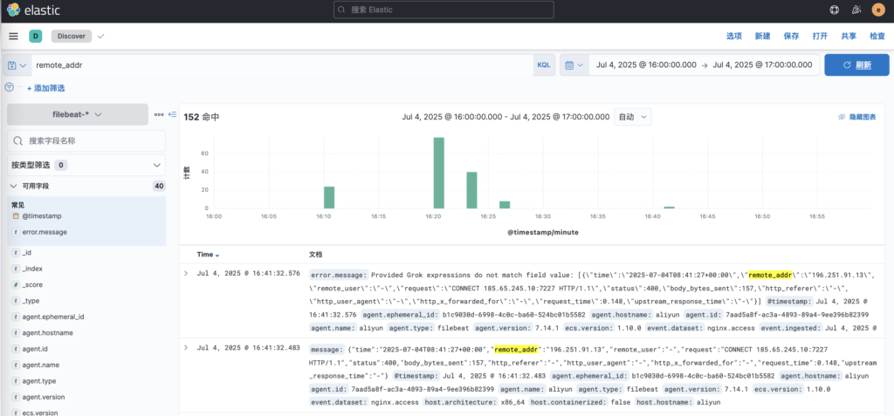Select the ecs.version field
894x416 pixels.
click(x=40, y=413)
